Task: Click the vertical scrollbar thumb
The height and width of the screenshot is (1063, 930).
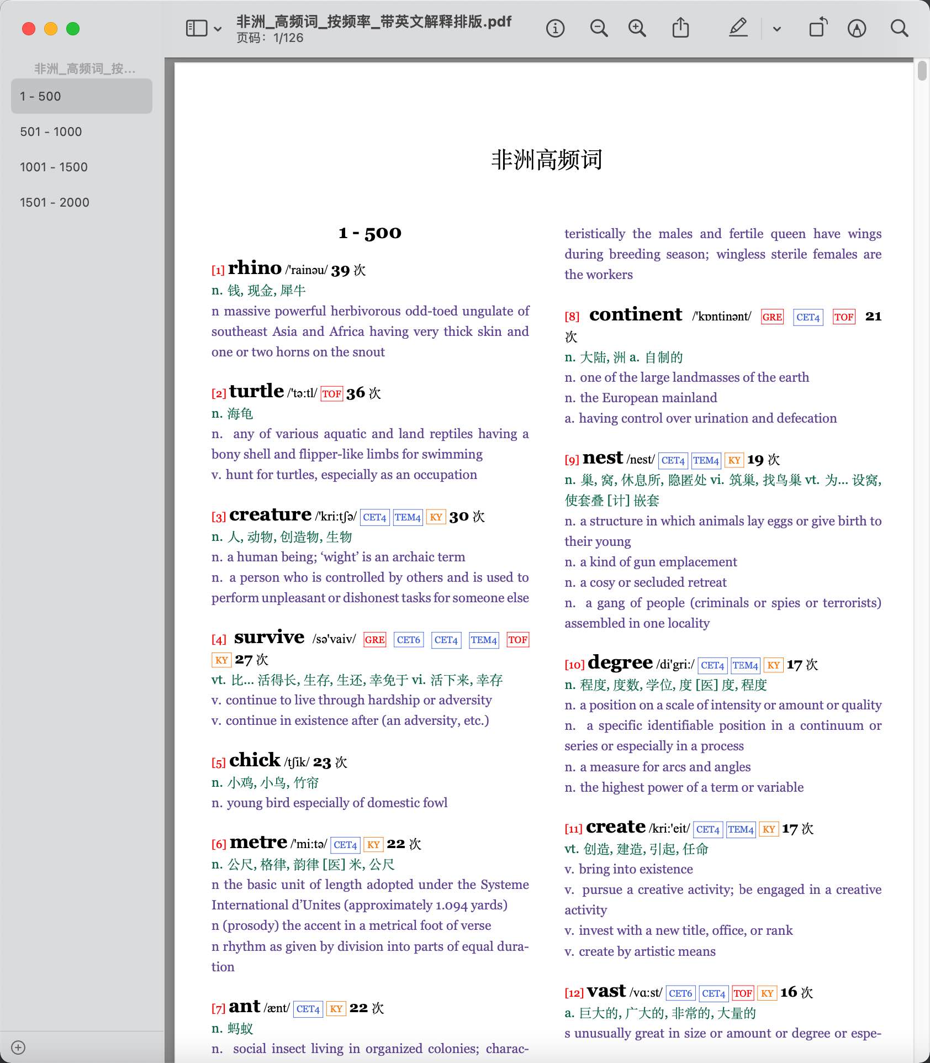Action: (x=922, y=71)
